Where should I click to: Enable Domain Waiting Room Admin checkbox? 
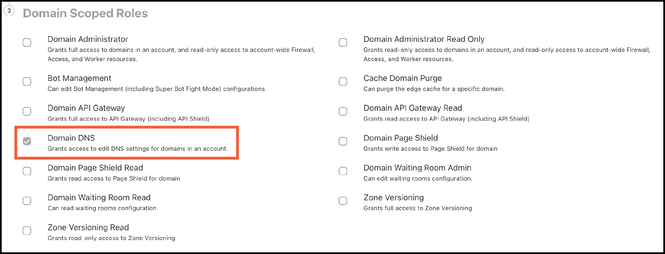343,171
